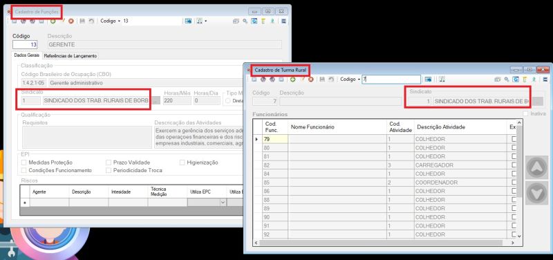This screenshot has height=260, width=553.
Task: Go to next record in Cadastro de Turma Rural toolbar
Action: [272, 80]
